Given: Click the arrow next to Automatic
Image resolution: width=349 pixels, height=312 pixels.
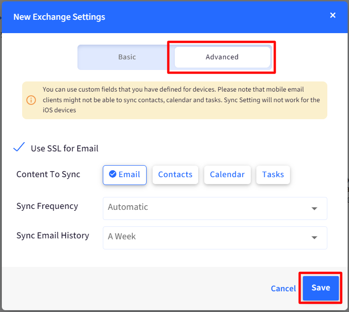Looking at the screenshot, I should (314, 208).
